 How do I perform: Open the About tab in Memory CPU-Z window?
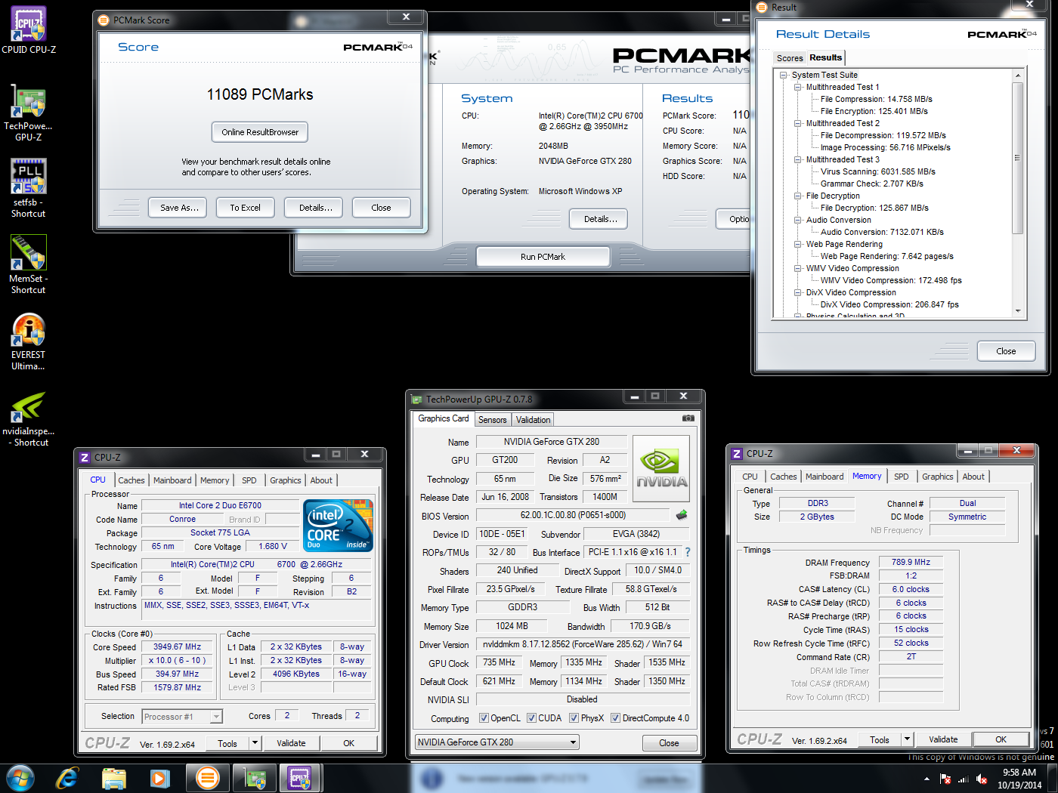973,477
